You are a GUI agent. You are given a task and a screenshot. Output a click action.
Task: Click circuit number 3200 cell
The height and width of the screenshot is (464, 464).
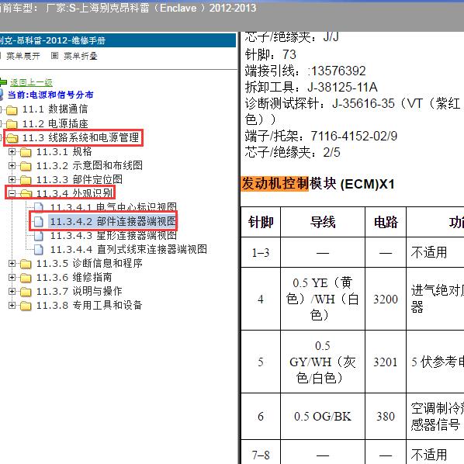click(386, 299)
